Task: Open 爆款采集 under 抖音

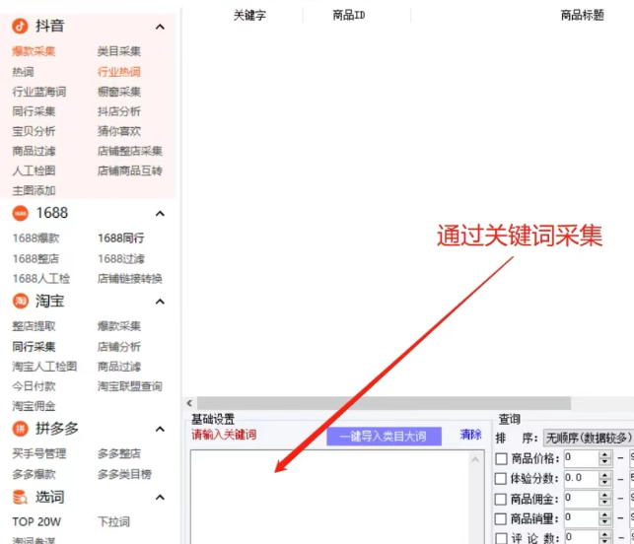Action: pos(34,51)
